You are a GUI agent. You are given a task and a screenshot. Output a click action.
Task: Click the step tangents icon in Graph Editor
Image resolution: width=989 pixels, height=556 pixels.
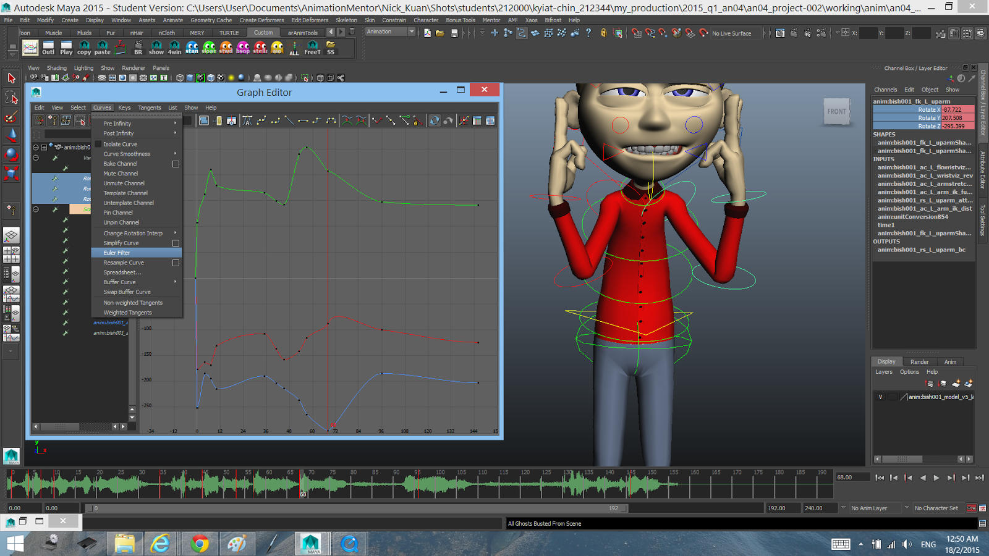[x=316, y=120]
